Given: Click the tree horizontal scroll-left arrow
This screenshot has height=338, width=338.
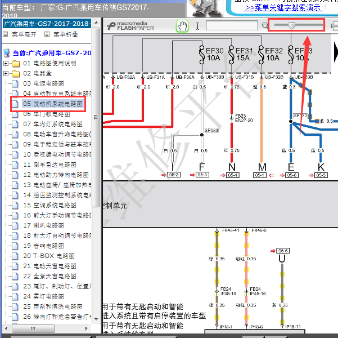Looking at the screenshot, I should click(6, 329).
